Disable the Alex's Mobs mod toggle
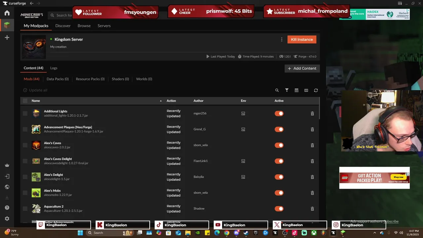 pos(279,193)
